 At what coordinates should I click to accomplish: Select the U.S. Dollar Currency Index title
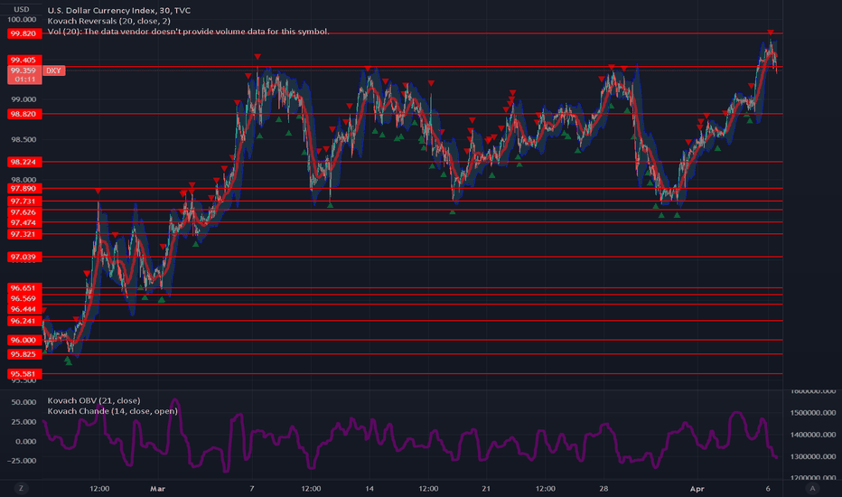tap(118, 10)
